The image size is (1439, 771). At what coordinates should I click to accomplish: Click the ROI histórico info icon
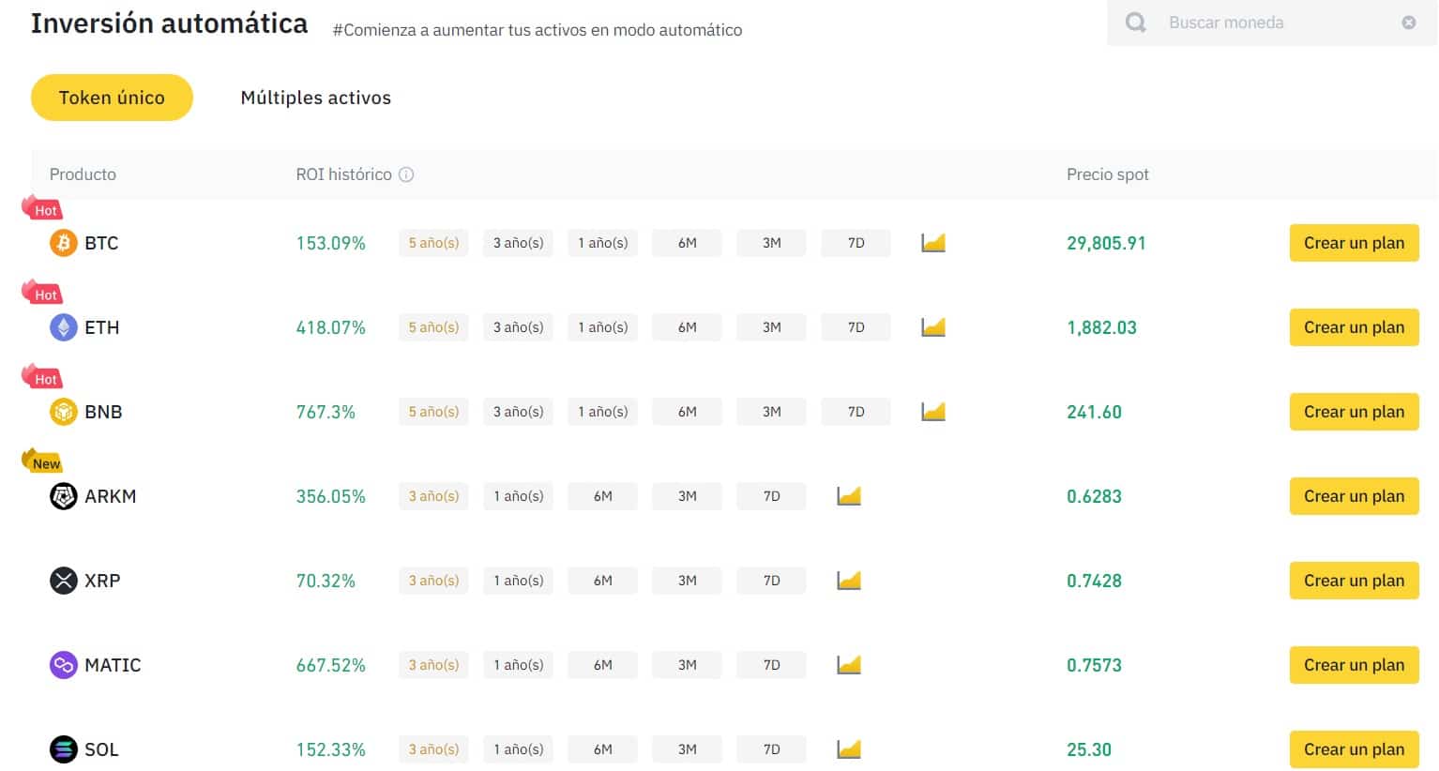tap(406, 174)
